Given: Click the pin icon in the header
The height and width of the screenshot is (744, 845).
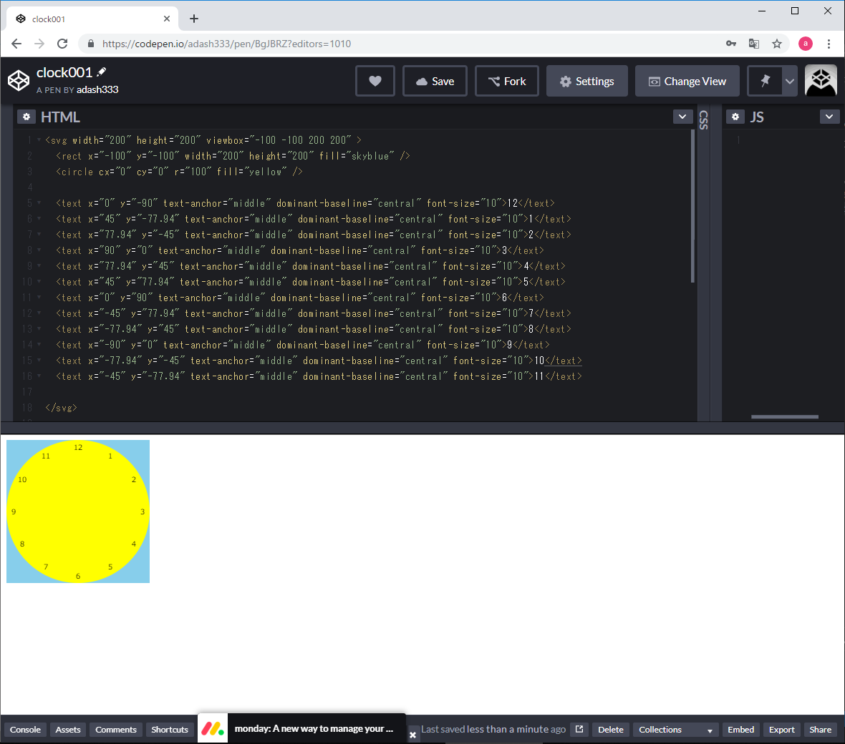Looking at the screenshot, I should click(x=765, y=81).
